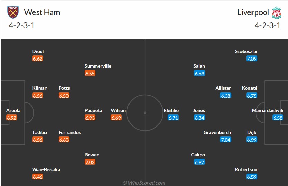Click the Liverpool club crest

point(276,13)
